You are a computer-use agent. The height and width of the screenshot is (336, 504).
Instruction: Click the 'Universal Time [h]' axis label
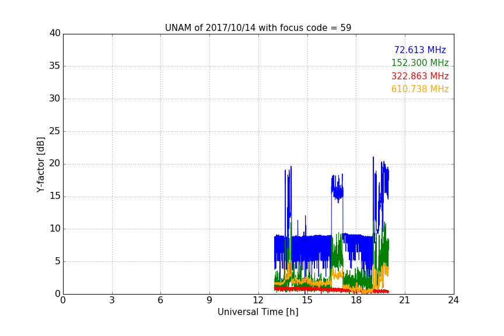pyautogui.click(x=258, y=312)
